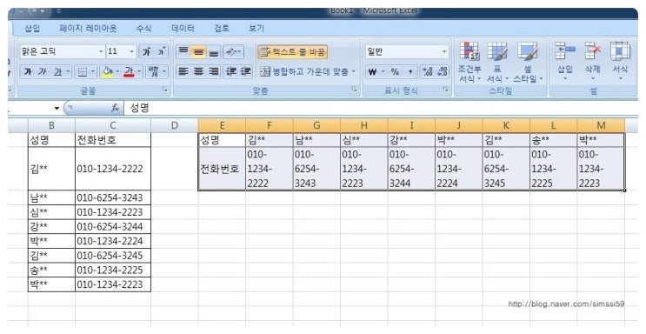This screenshot has height=334, width=646.
Task: Decrease font size button
Action: click(162, 51)
